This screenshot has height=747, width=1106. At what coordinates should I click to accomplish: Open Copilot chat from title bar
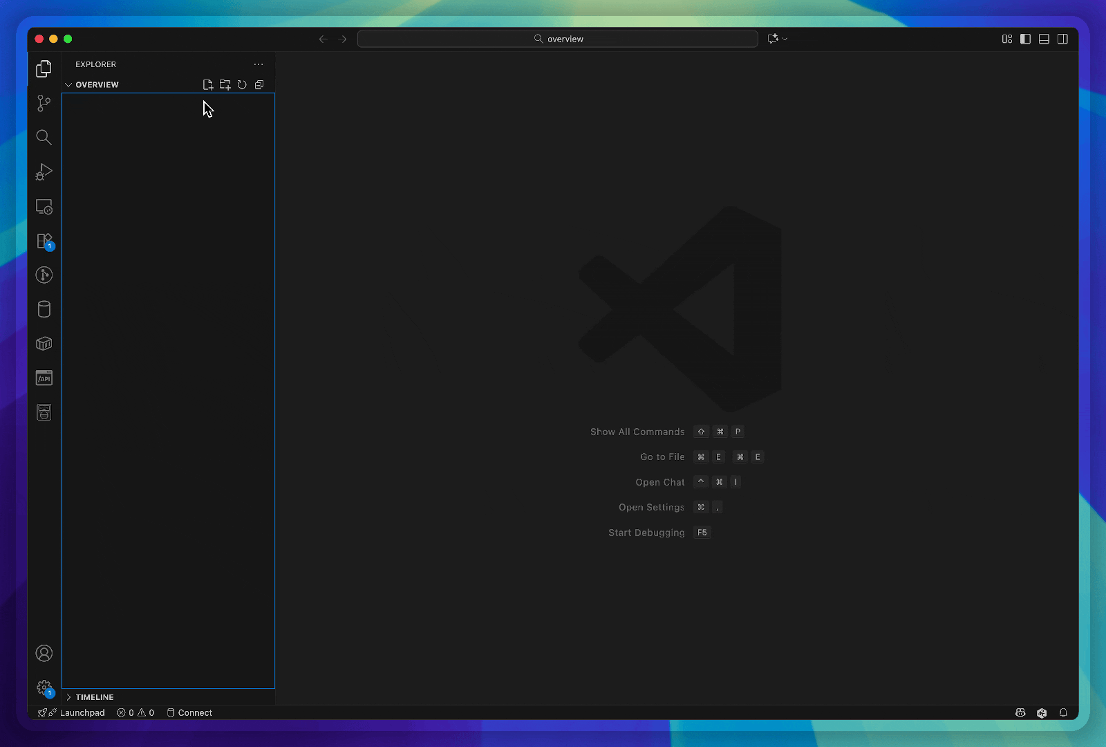click(773, 39)
